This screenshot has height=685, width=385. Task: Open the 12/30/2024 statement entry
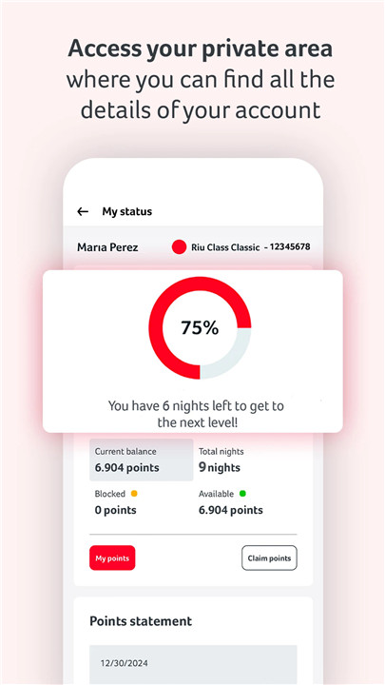coord(193,664)
